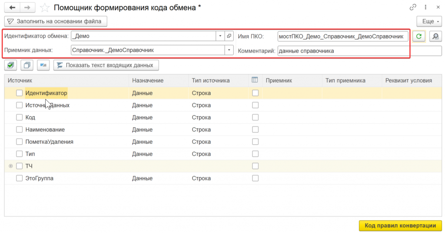Click the table icon in column header
The height and width of the screenshot is (233, 445).
pos(255,80)
